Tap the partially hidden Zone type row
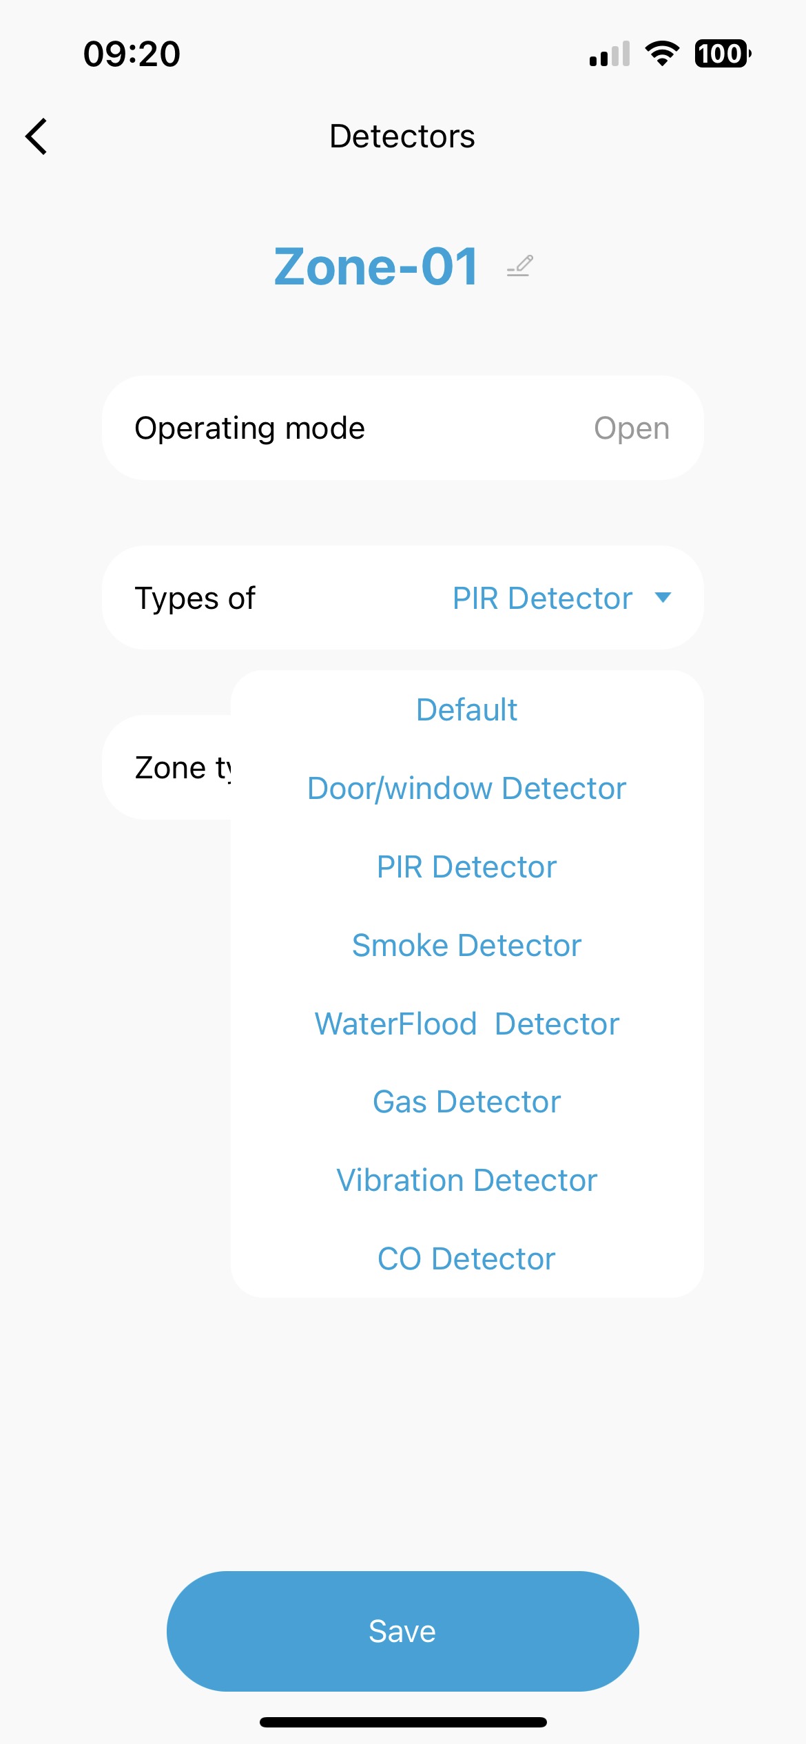806x1744 pixels. pos(167,767)
